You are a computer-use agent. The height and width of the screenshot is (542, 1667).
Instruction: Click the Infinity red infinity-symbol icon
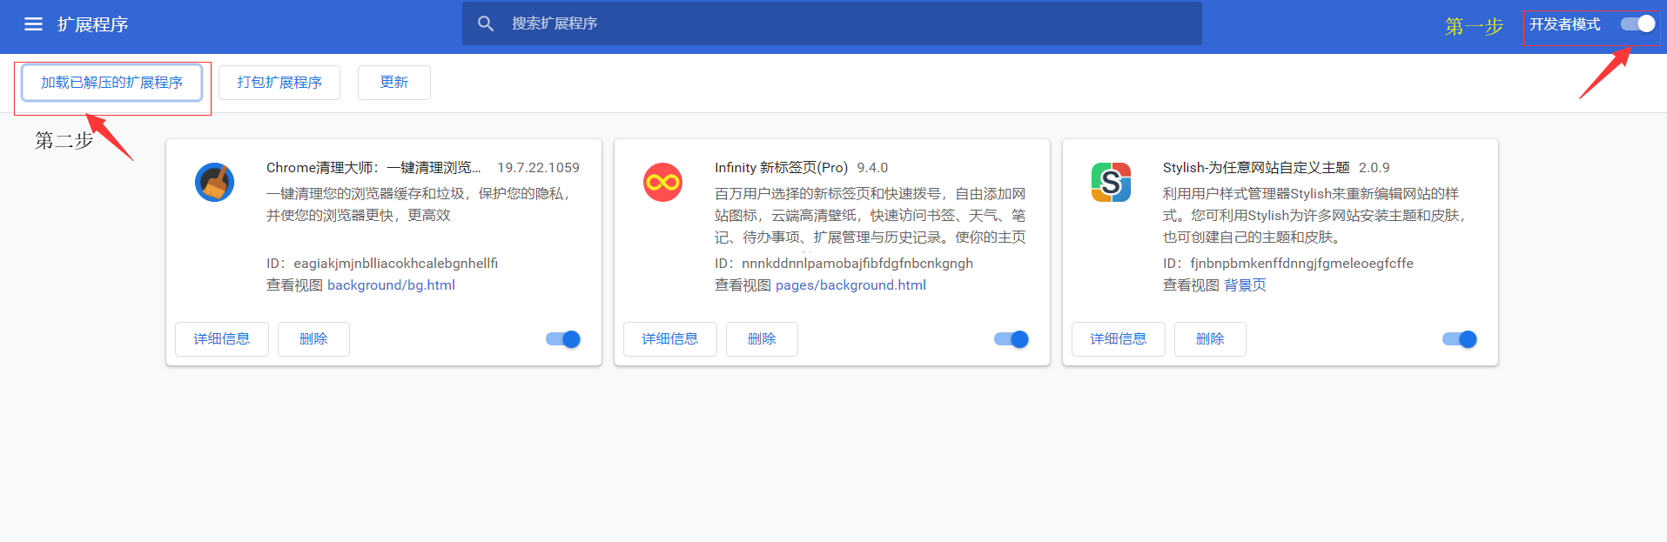[662, 183]
